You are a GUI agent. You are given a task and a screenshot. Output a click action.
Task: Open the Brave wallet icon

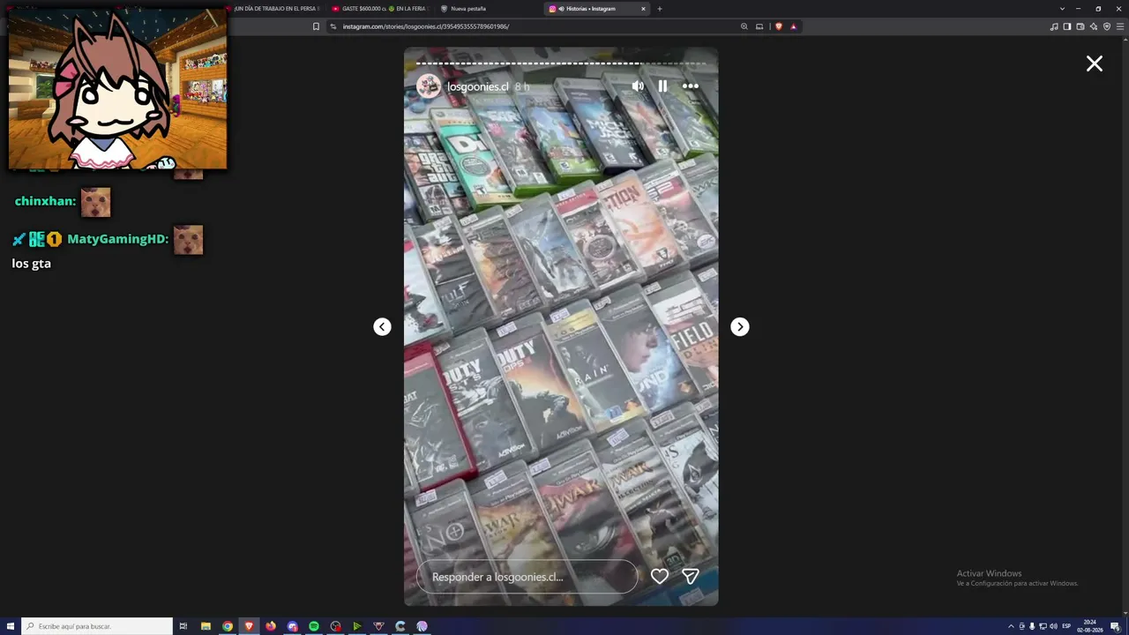coord(1080,26)
